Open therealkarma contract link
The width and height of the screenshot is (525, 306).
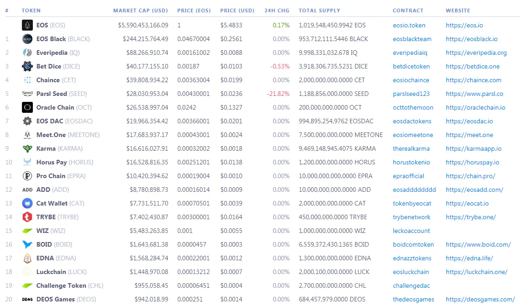pyautogui.click(x=411, y=148)
